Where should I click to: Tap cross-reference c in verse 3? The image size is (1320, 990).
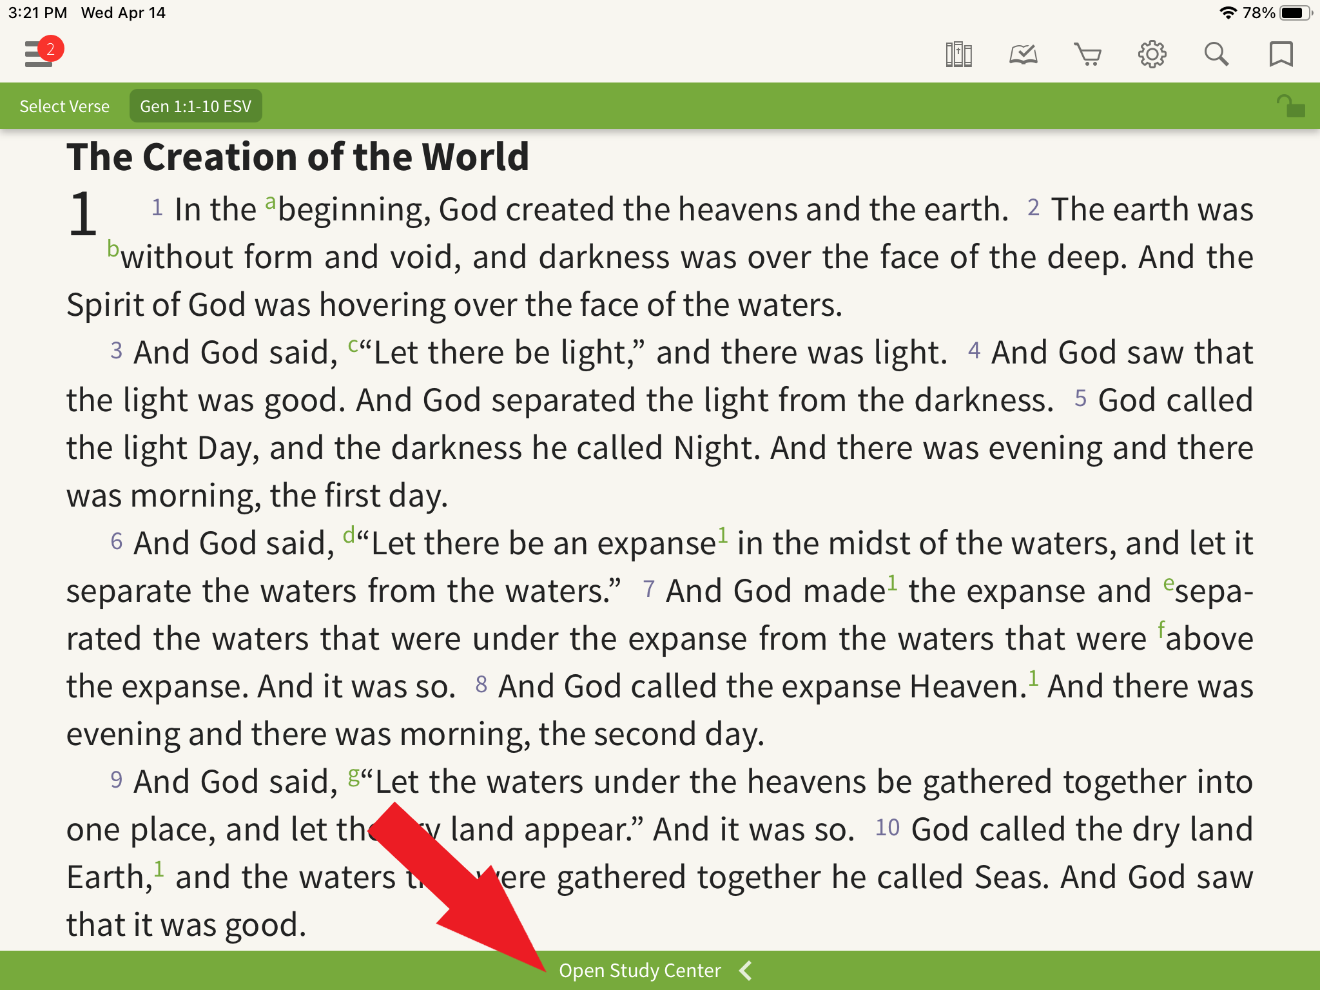(353, 345)
